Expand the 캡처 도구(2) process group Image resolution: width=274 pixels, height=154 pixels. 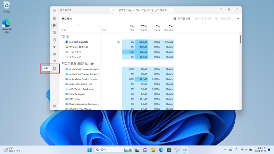click(x=63, y=57)
